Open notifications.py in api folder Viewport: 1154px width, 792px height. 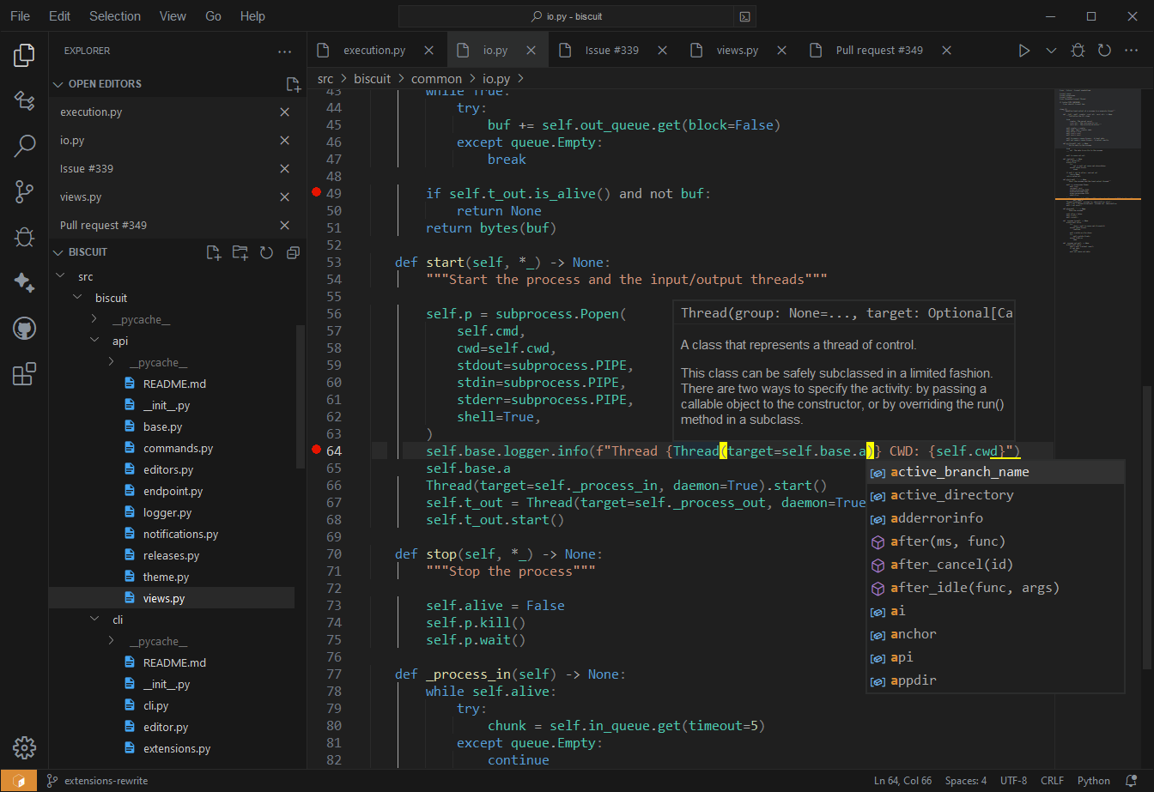coord(180,534)
